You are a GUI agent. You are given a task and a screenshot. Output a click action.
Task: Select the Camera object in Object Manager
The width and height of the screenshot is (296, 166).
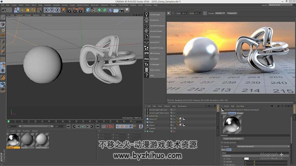click(x=152, y=128)
